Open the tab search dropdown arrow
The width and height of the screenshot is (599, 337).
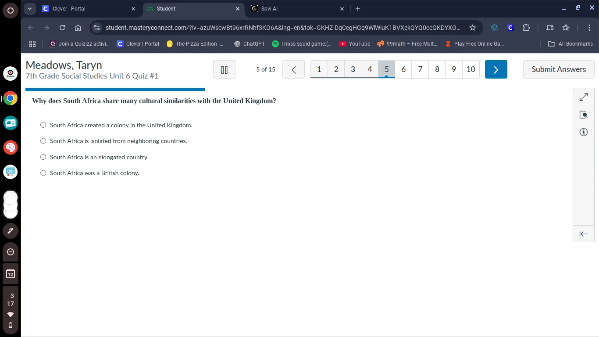30,9
